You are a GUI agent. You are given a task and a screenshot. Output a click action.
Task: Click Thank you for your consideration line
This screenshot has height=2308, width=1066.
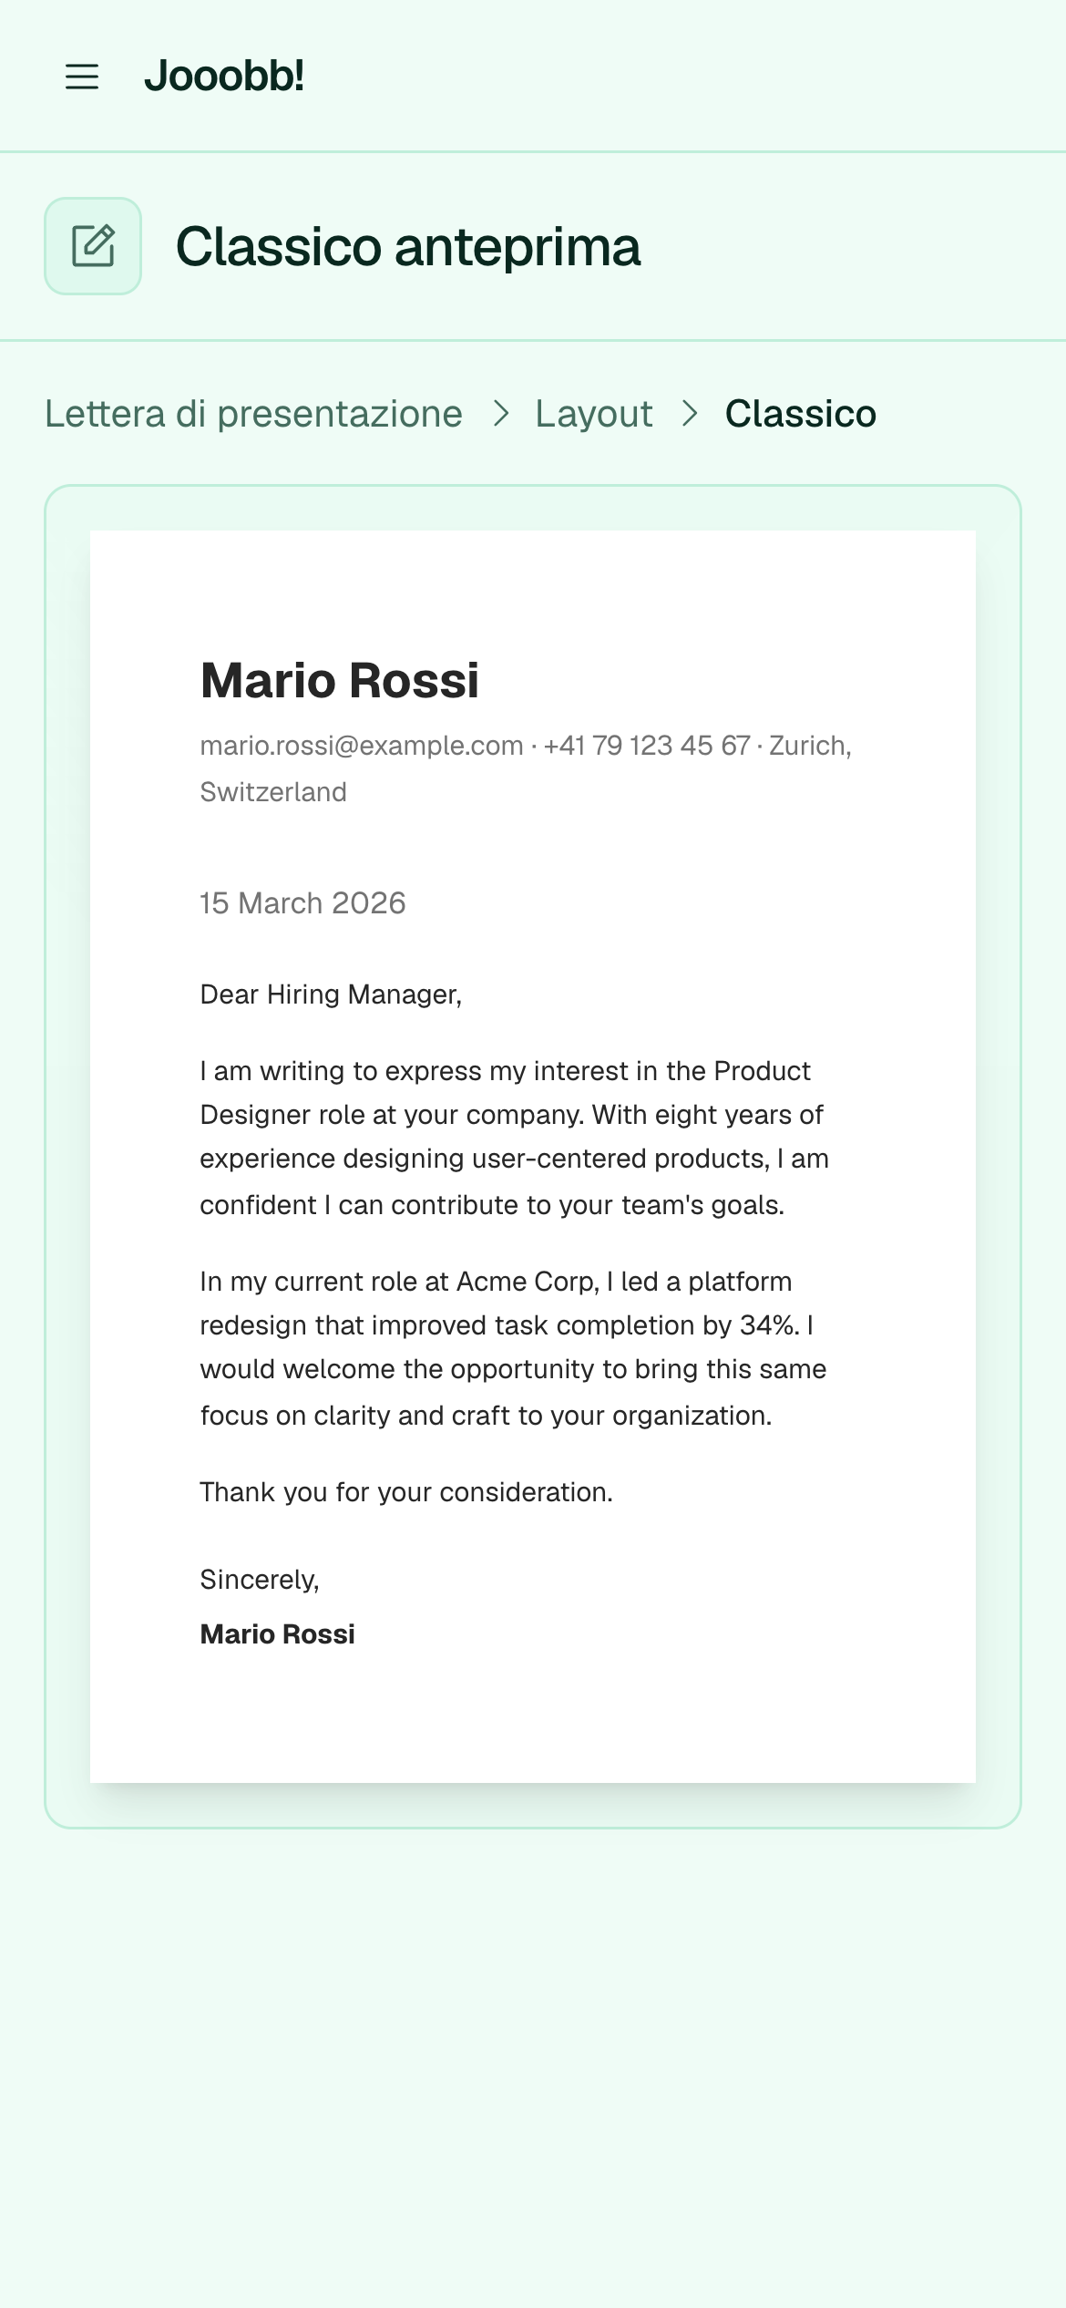406,1492
